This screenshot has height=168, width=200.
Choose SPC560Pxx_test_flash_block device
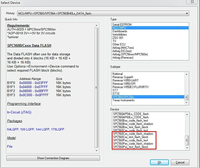(x=131, y=147)
